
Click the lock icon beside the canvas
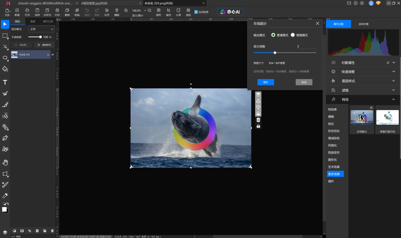point(258,126)
